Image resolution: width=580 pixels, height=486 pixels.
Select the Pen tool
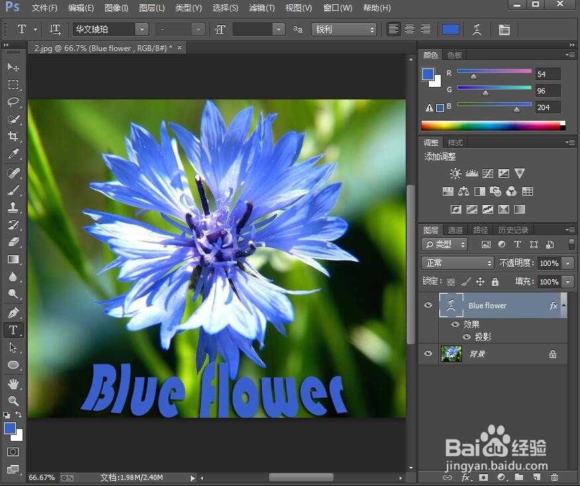click(13, 313)
